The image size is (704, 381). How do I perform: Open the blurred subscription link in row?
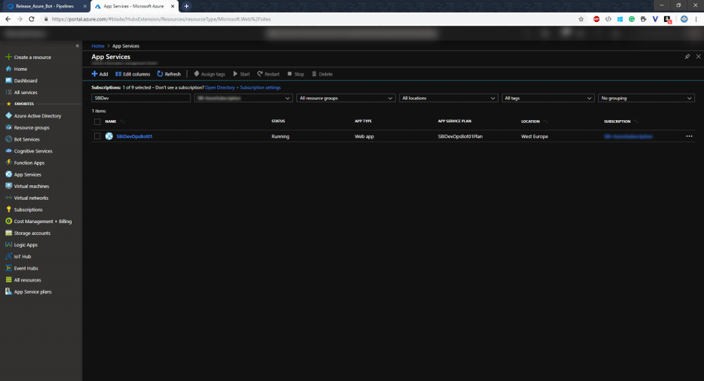pyautogui.click(x=628, y=136)
